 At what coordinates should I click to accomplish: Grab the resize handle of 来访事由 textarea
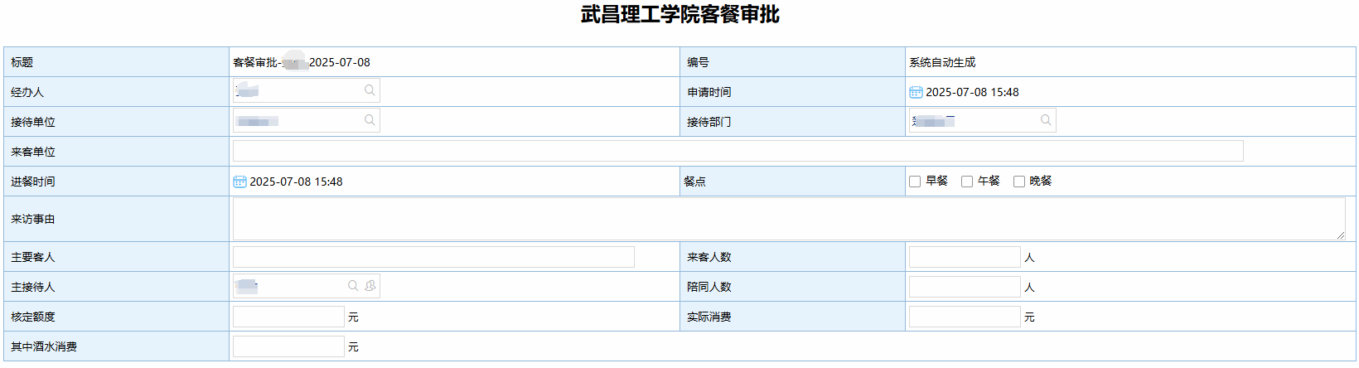tap(1340, 235)
